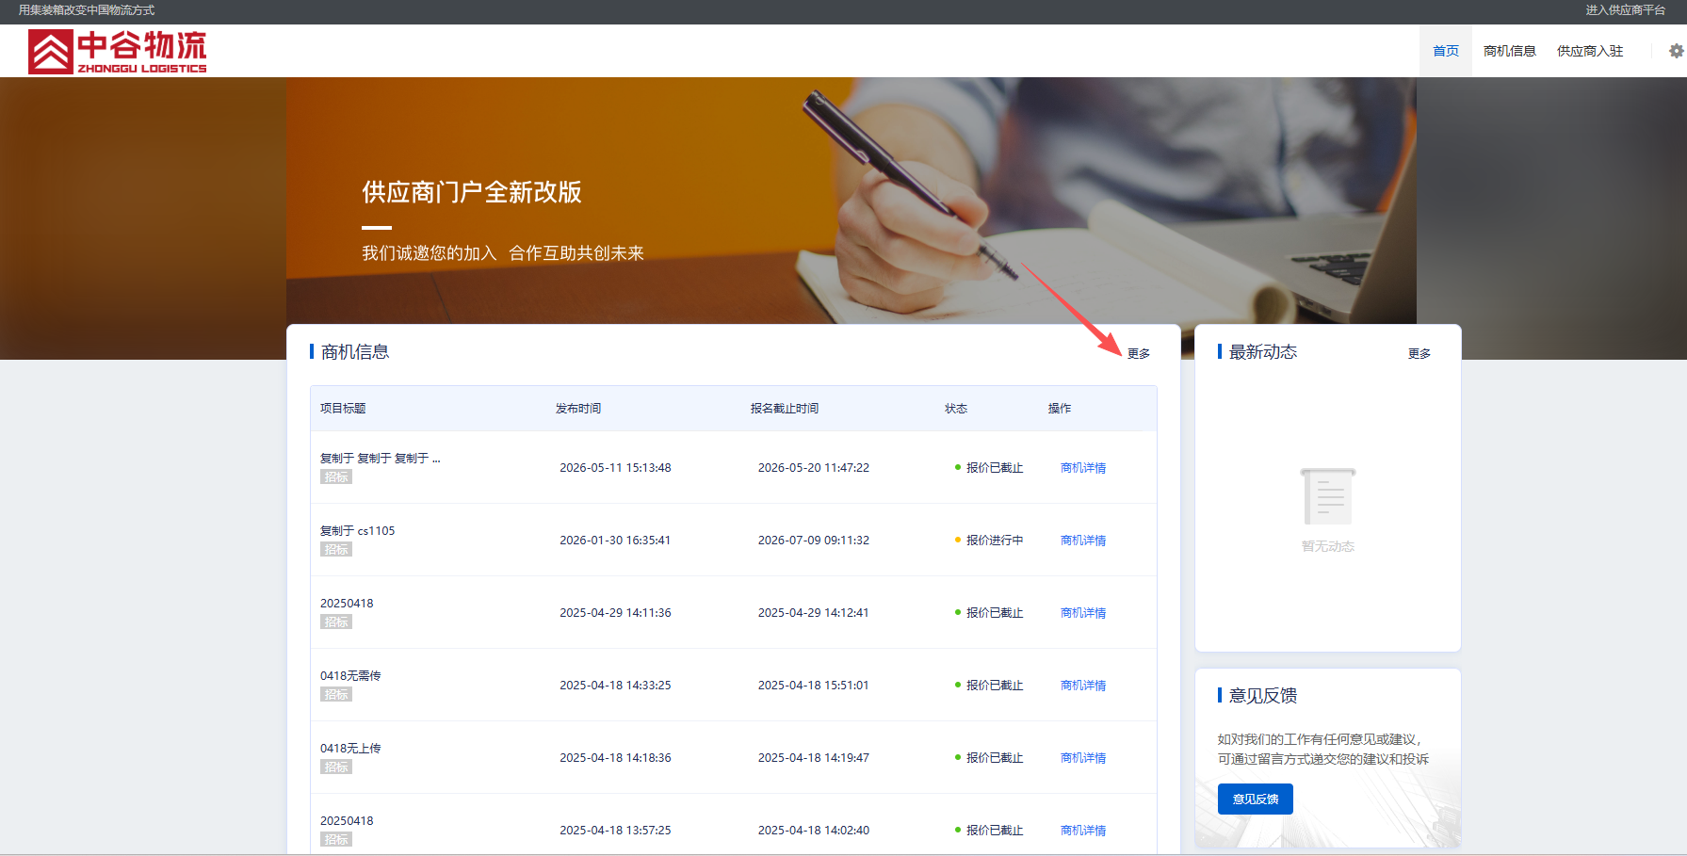The width and height of the screenshot is (1687, 856).
Task: Click the 招标 tag under 复制于 cs1105
Action: [336, 550]
